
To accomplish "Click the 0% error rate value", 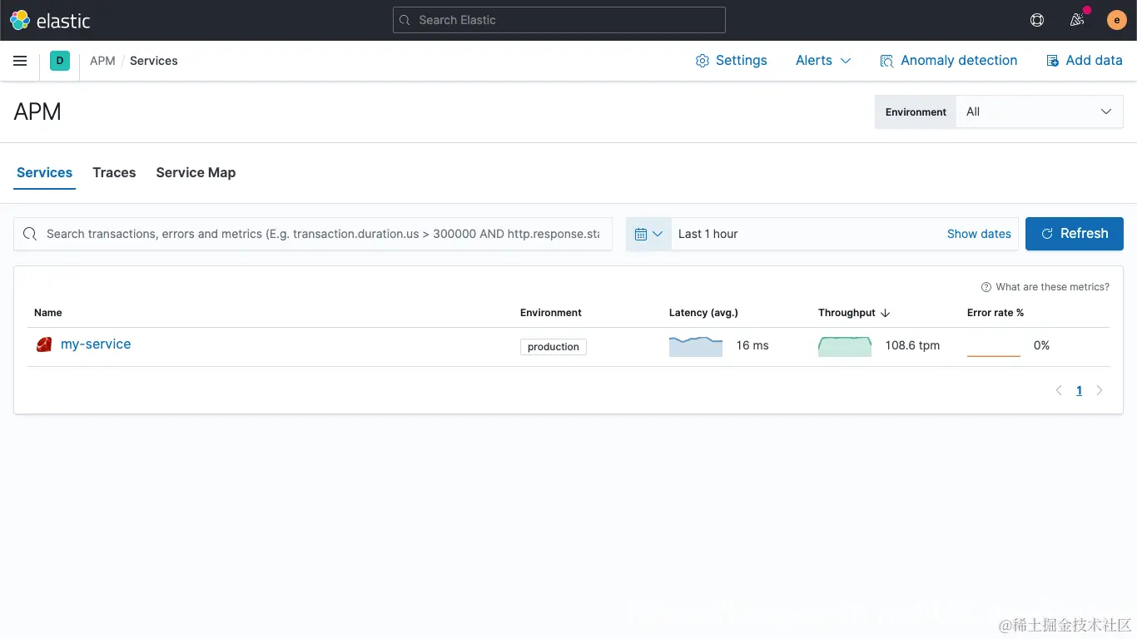I will [x=1041, y=345].
